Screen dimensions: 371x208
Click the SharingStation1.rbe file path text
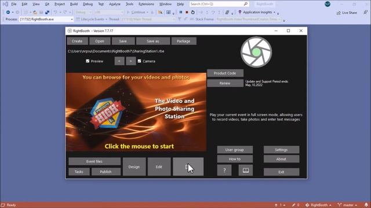116,51
